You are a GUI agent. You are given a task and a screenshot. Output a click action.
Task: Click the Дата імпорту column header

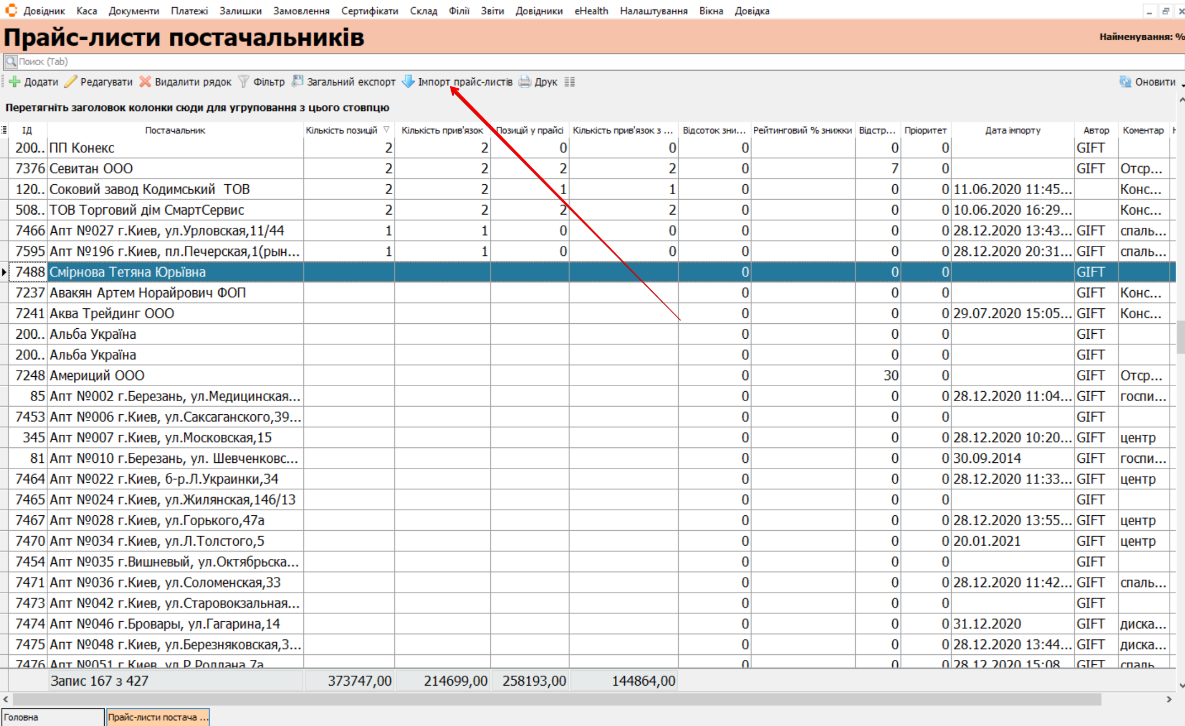[1012, 130]
